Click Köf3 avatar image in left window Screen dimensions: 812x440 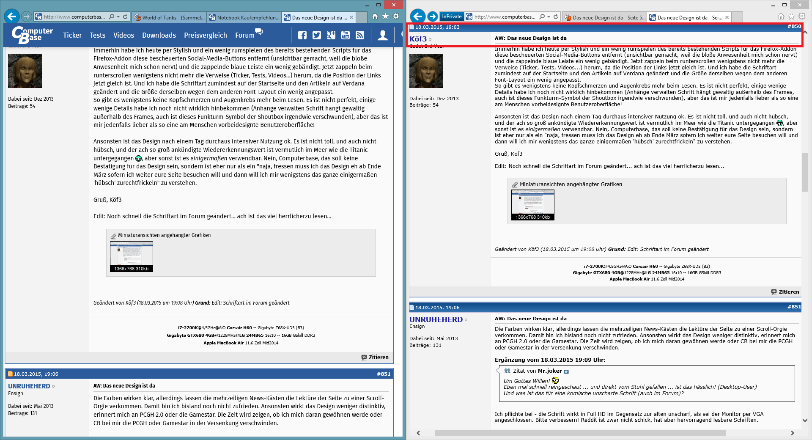[x=25, y=71]
